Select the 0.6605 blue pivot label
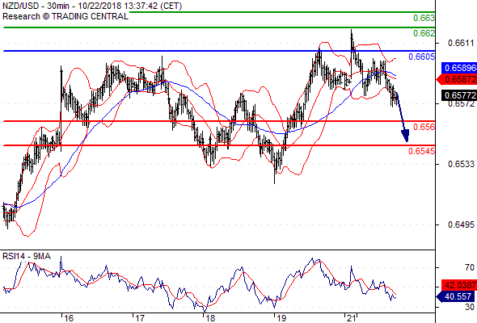 tap(422, 57)
